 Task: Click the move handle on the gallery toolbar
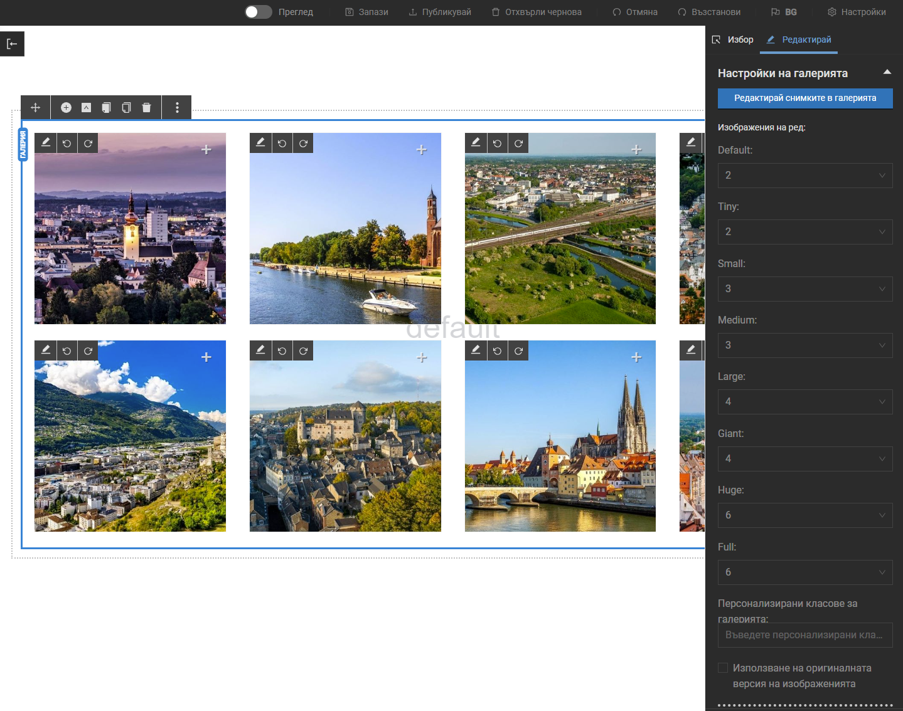[36, 108]
